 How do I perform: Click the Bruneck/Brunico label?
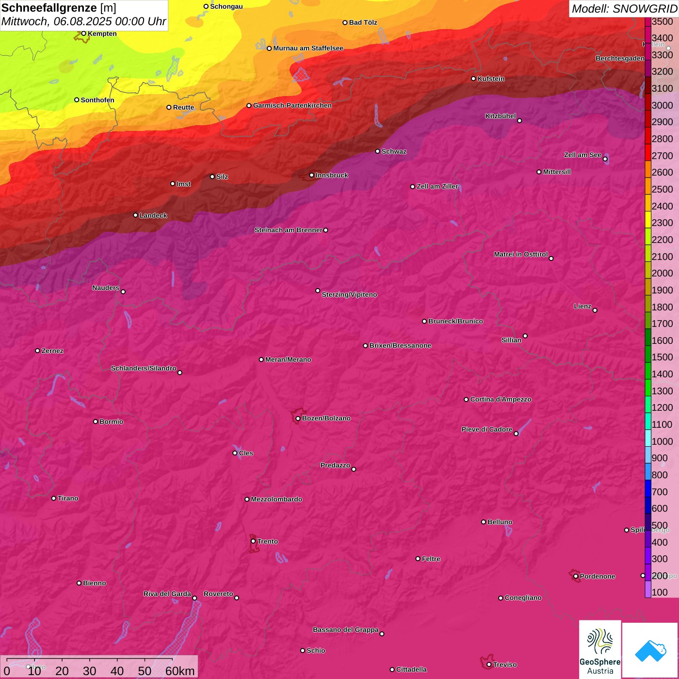point(455,321)
